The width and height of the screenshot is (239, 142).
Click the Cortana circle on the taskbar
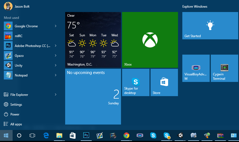pos(19,135)
